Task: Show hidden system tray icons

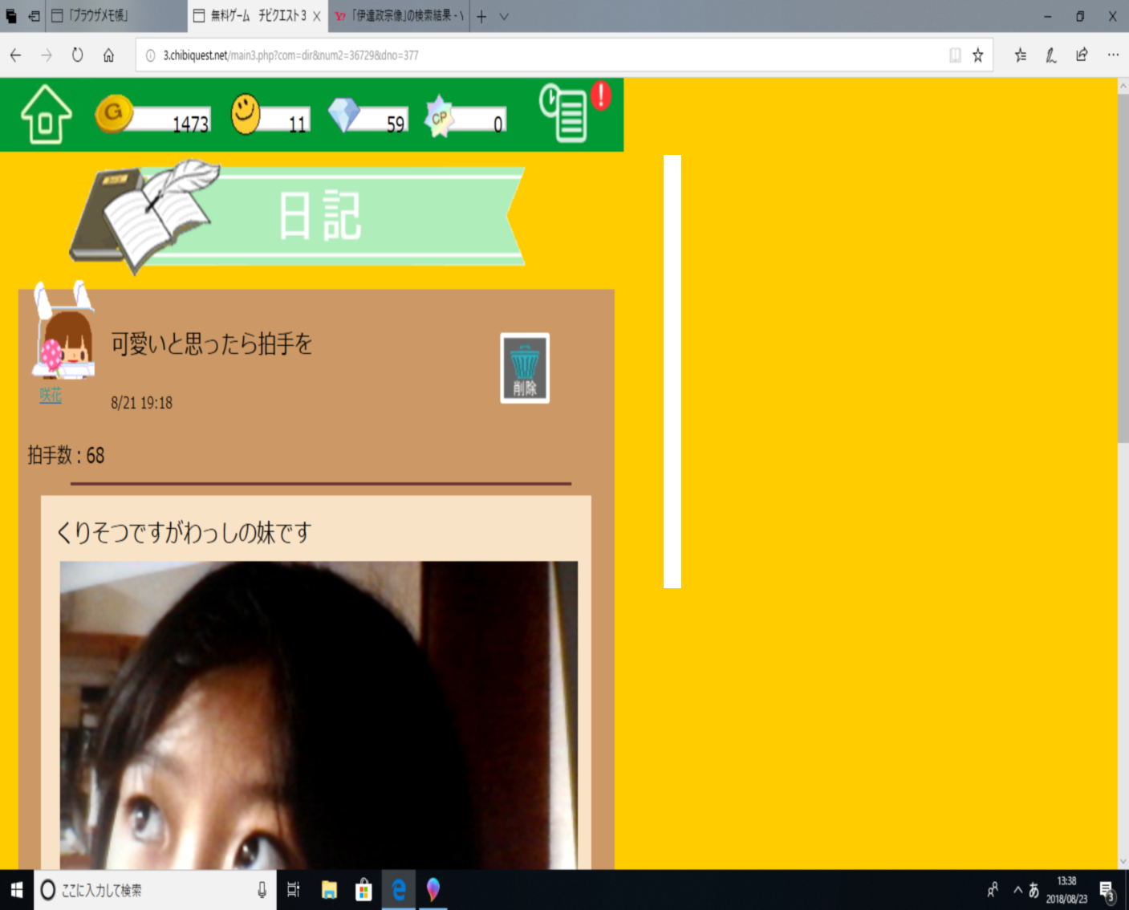Action: [1017, 890]
